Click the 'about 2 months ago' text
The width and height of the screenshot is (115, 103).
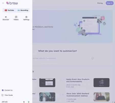tap(73, 85)
